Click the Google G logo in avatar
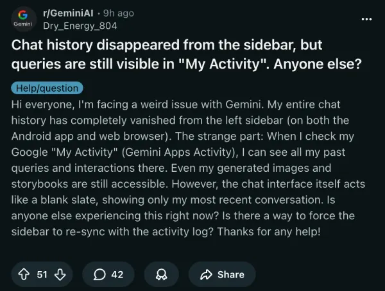 [22, 14]
